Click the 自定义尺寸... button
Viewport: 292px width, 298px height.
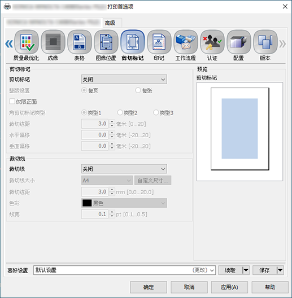click(x=152, y=180)
